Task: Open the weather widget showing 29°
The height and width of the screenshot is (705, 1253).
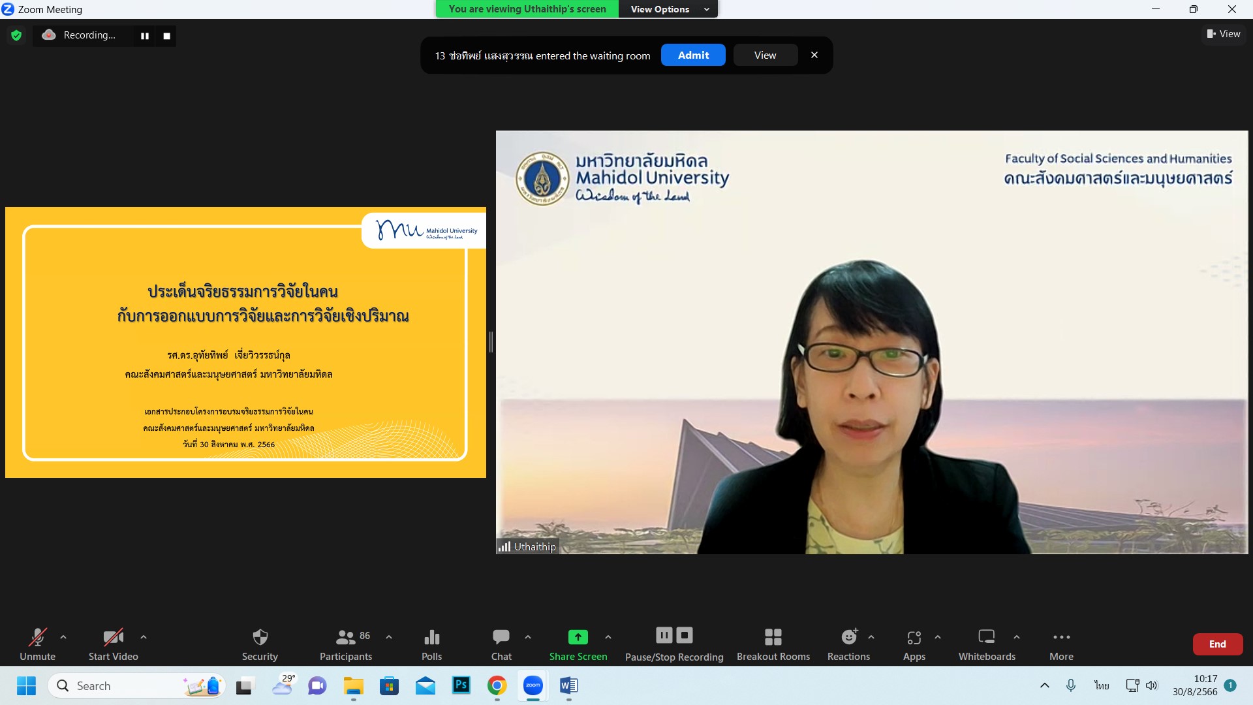Action: pos(283,685)
